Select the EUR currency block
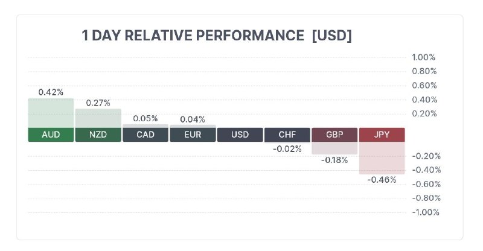The image size is (483, 251). tap(193, 135)
